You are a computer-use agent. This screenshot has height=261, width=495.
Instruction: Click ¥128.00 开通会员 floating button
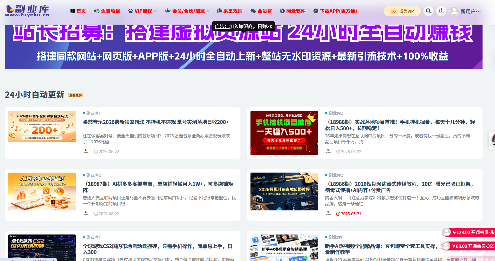[469, 232]
